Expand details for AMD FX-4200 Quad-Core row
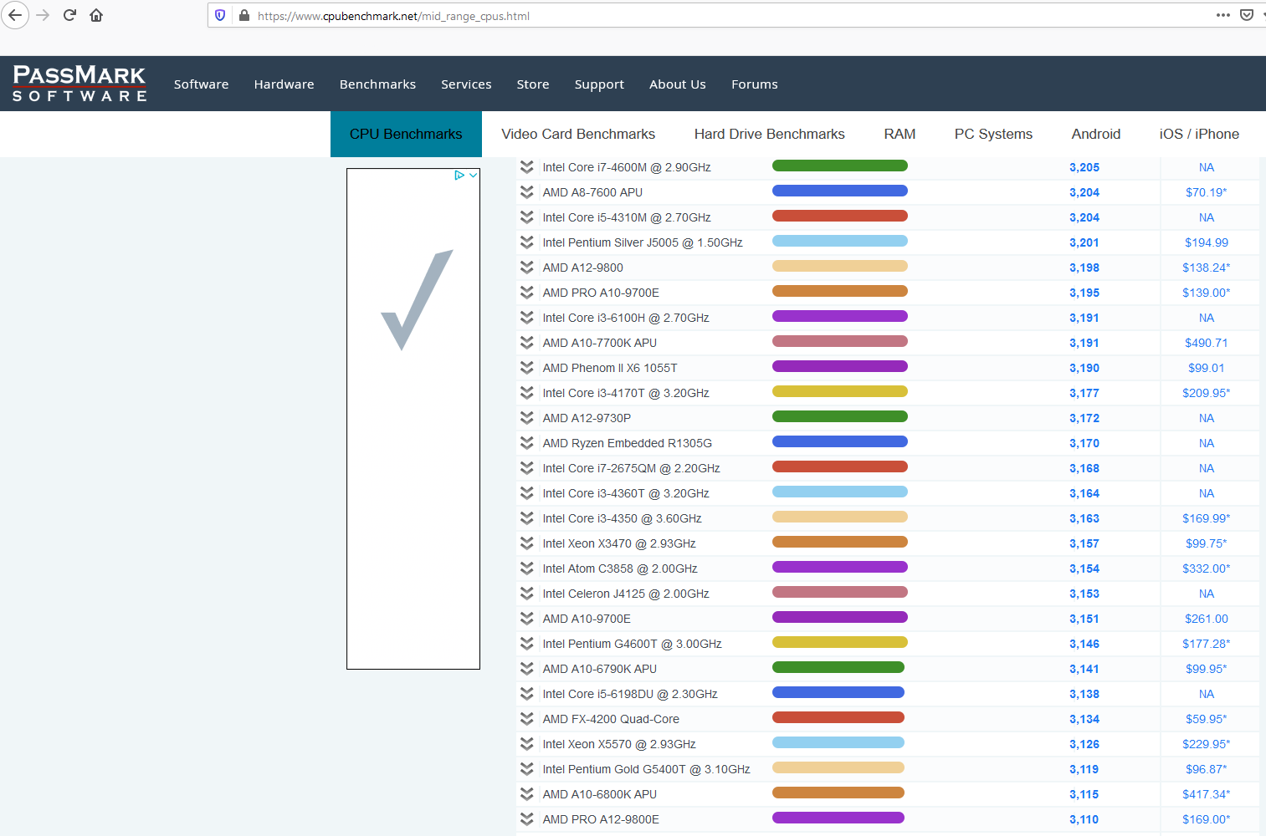Viewport: 1266px width, 836px height. pyautogui.click(x=526, y=719)
